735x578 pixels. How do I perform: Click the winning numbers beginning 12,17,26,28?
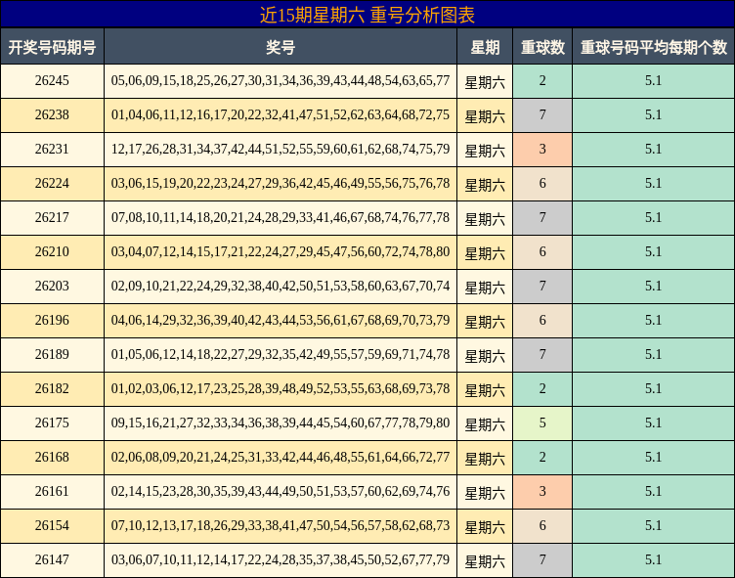281,150
